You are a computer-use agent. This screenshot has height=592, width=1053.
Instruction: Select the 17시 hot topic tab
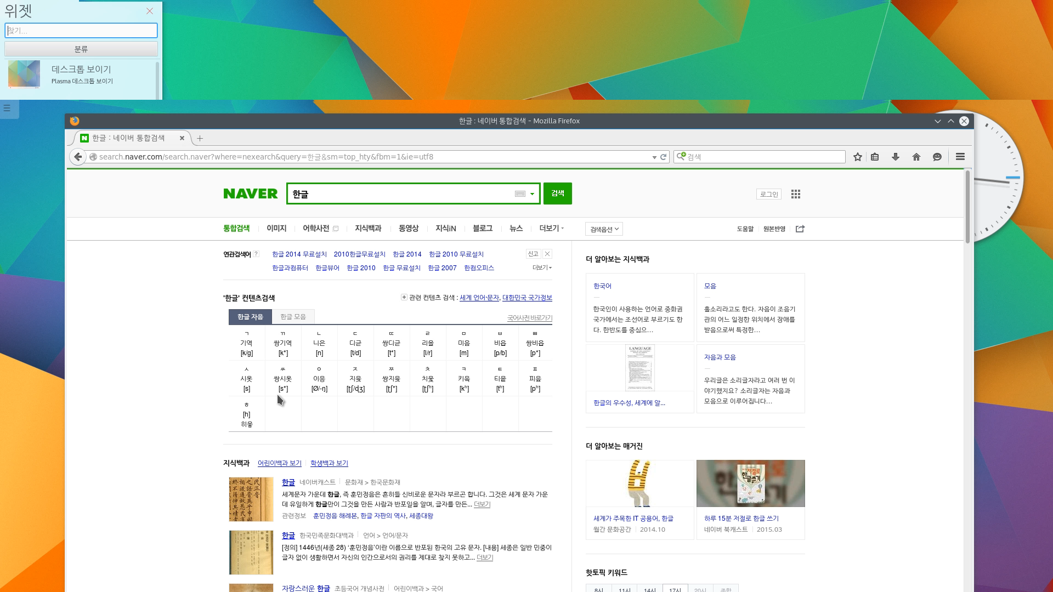coord(675,589)
